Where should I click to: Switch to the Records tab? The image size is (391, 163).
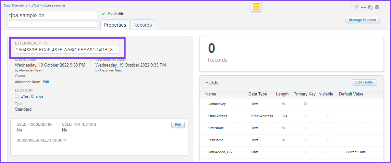[142, 25]
